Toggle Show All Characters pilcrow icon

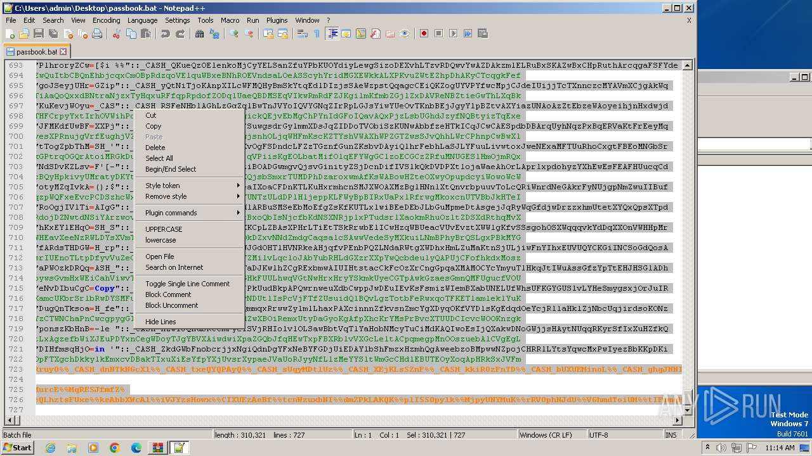[x=317, y=34]
